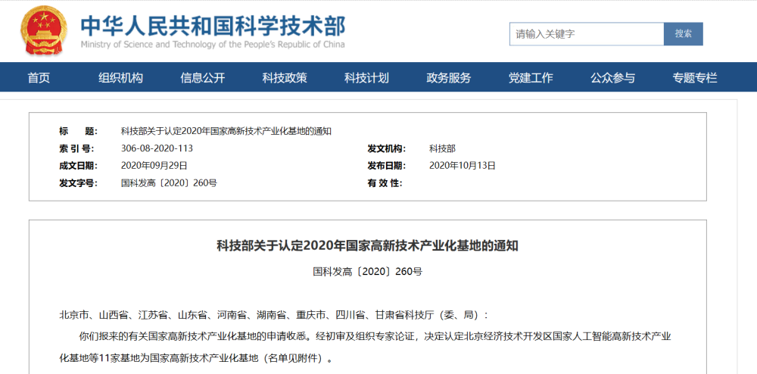Image resolution: width=757 pixels, height=374 pixels.
Task: Click the centered document number under heading
Action: pos(367,272)
